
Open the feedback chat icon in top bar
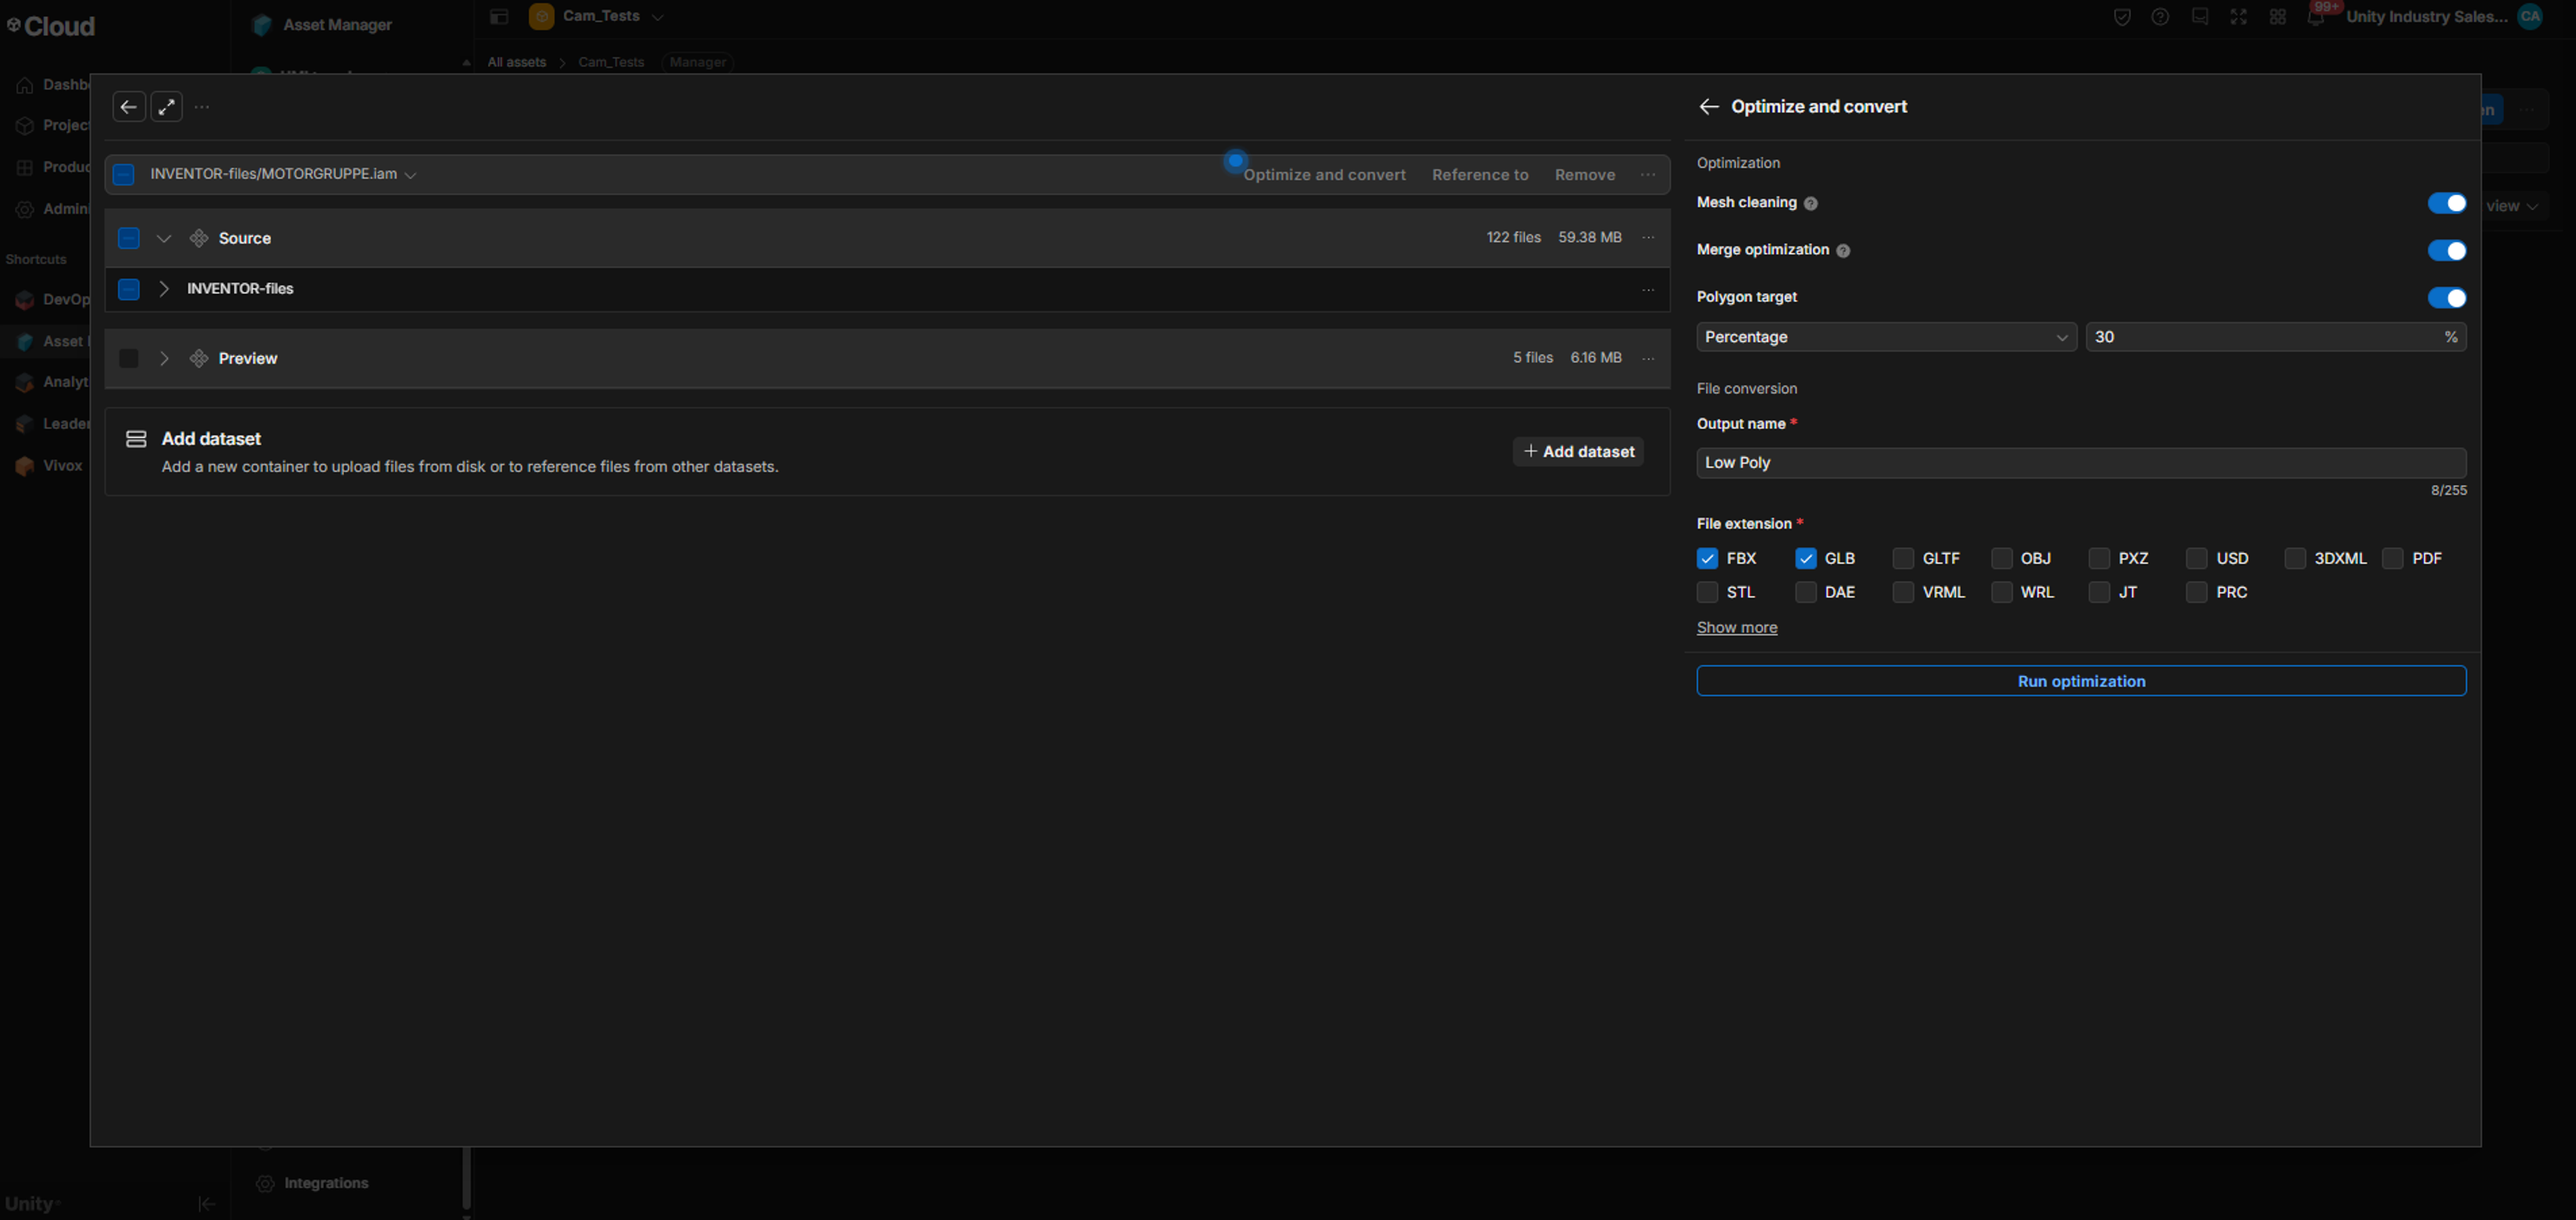pyautogui.click(x=2199, y=17)
